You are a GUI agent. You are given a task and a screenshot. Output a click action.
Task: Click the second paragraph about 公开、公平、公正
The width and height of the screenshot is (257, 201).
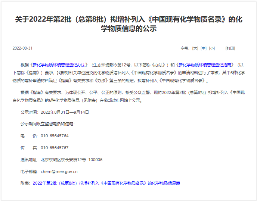128,96
